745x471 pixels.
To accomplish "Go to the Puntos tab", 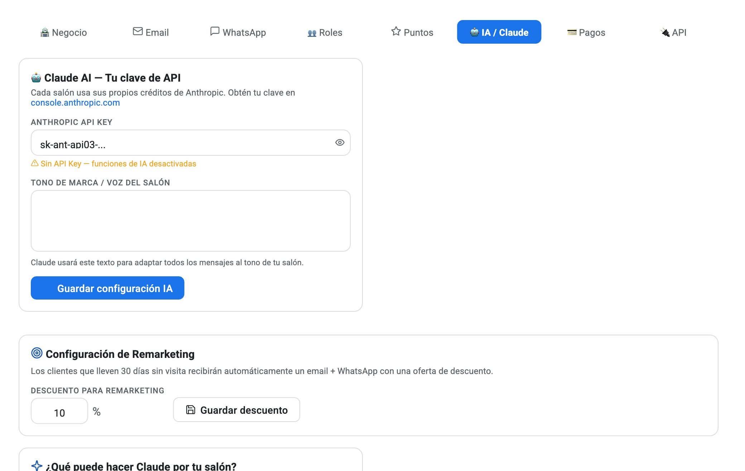I will (412, 32).
